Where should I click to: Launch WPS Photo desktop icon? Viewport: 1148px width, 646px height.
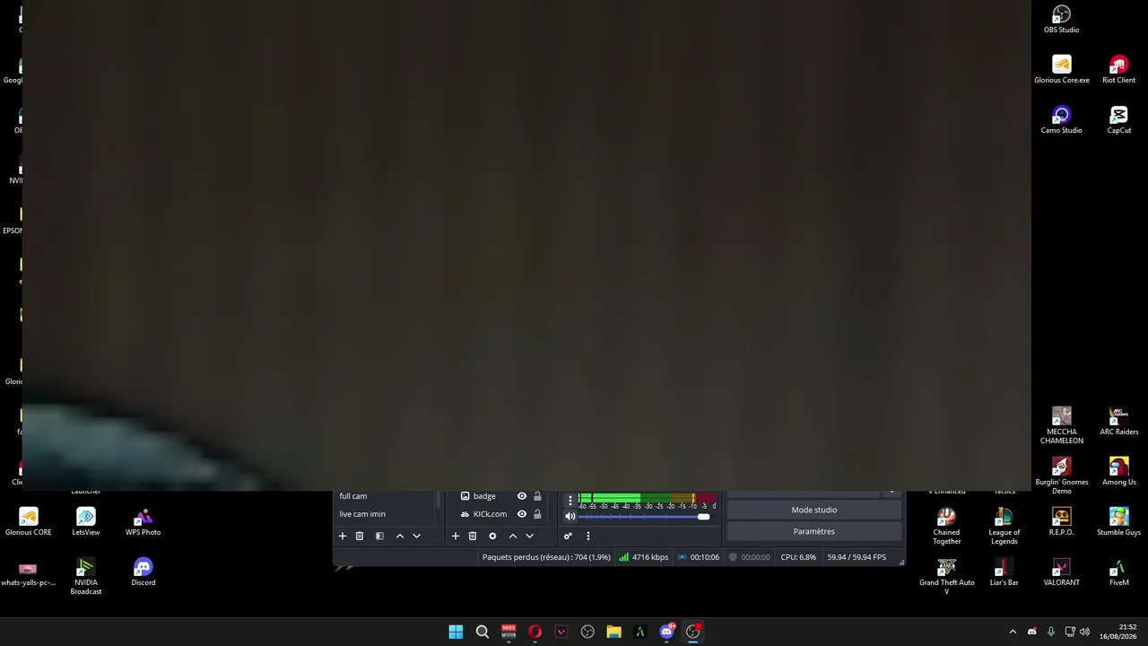coord(143,522)
